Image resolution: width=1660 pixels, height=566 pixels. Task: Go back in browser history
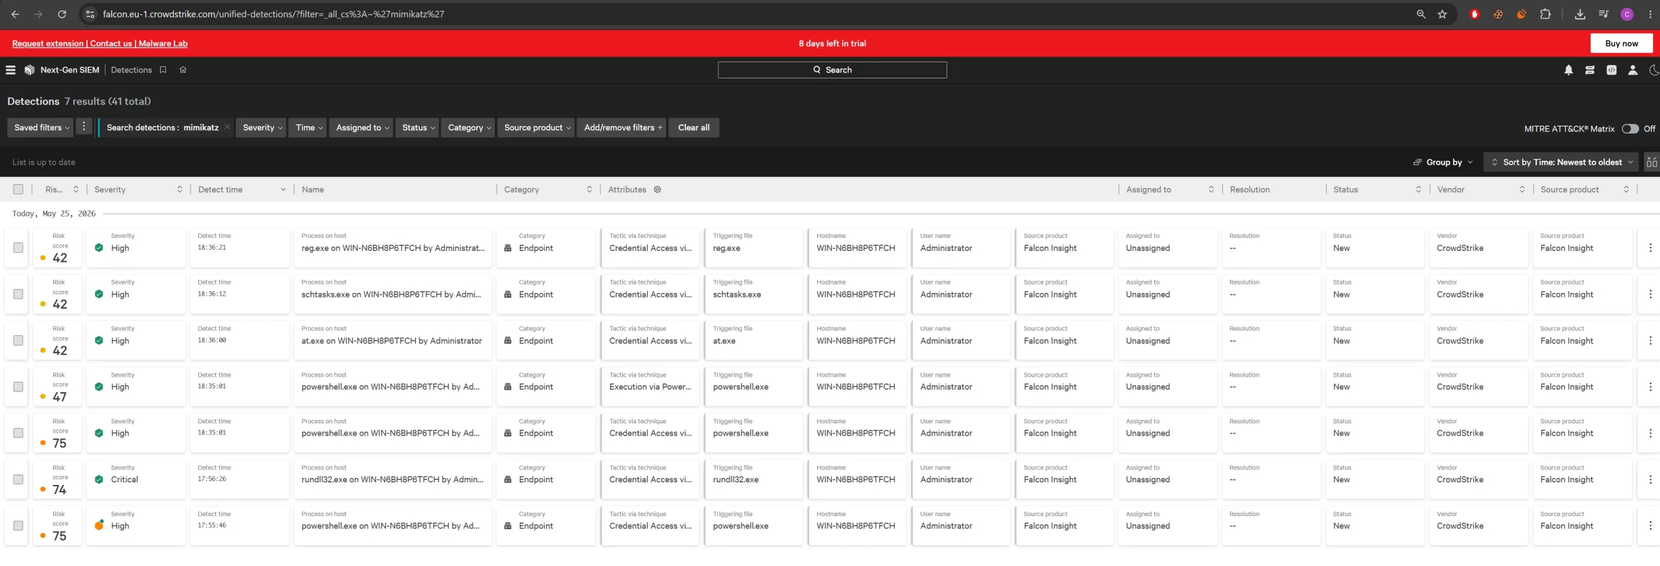tap(15, 14)
